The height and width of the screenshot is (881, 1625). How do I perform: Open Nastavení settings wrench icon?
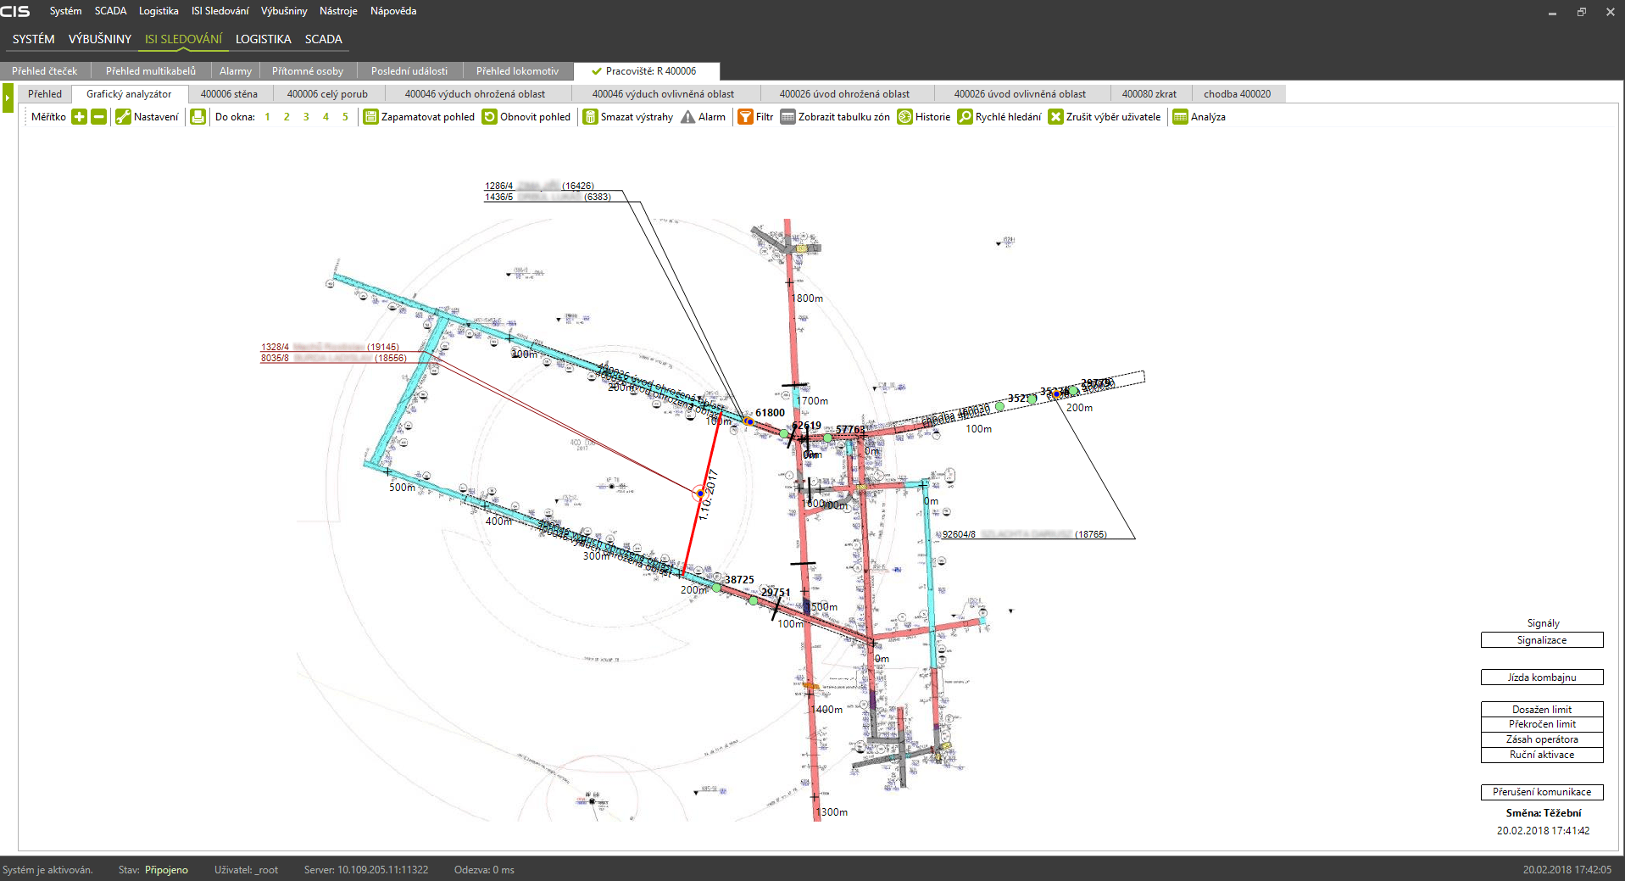click(123, 117)
